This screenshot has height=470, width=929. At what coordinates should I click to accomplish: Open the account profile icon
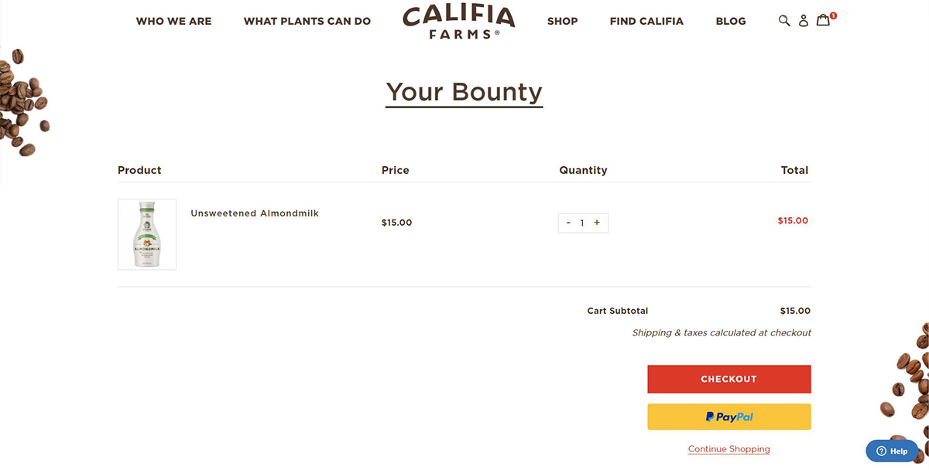(x=804, y=21)
